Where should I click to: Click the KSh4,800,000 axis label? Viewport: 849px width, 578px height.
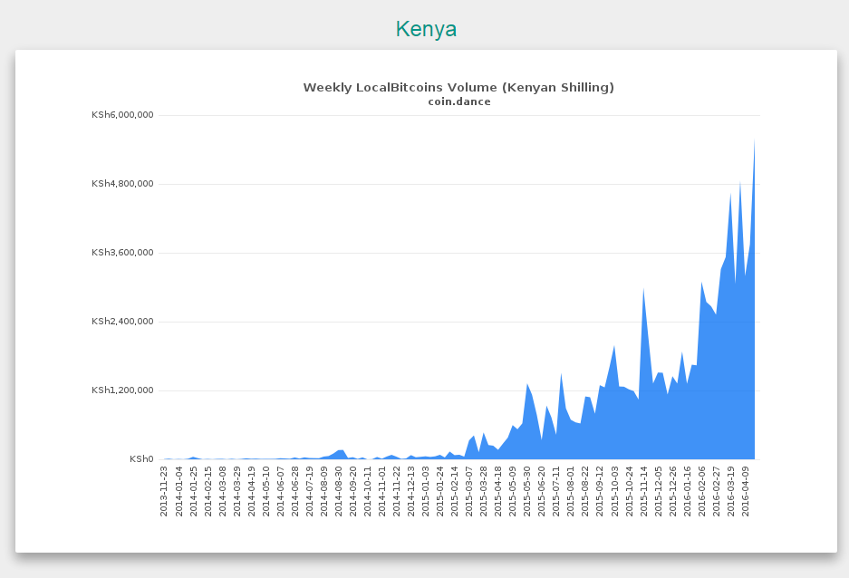click(x=122, y=184)
